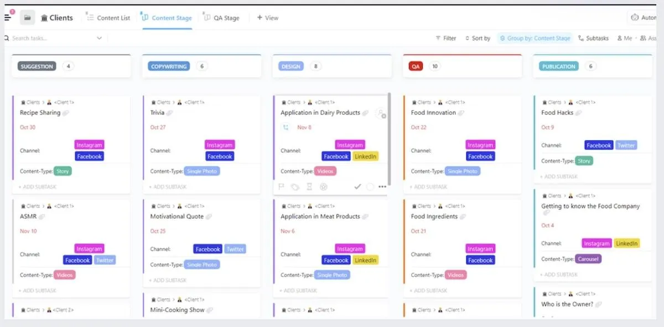Open attachment clip on Food Innovation
664x327 pixels.
[x=461, y=113]
